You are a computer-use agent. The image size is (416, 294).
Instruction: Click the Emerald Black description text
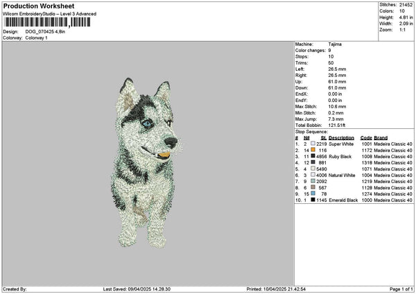(x=343, y=200)
